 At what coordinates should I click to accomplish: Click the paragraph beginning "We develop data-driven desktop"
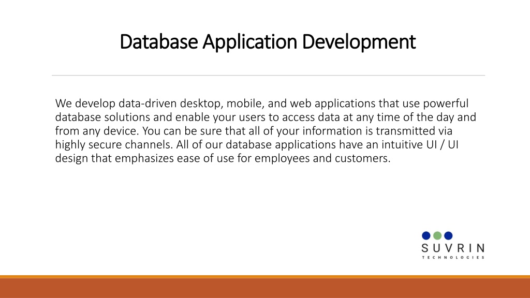(266, 130)
